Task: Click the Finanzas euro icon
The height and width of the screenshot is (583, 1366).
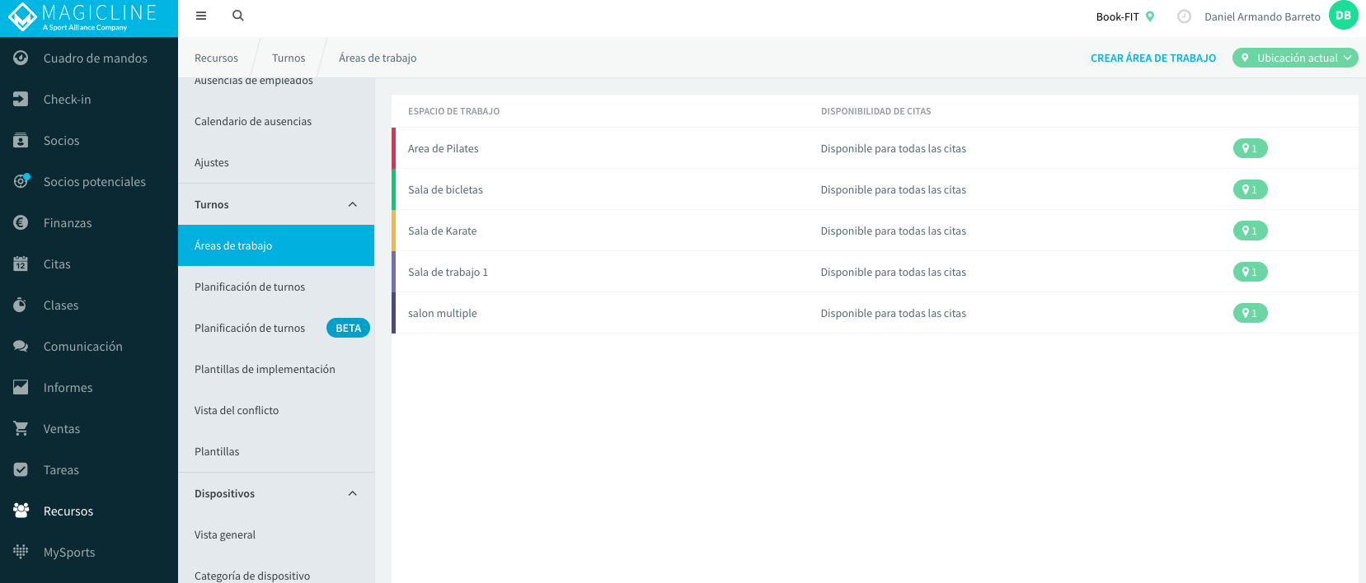Action: pos(21,222)
